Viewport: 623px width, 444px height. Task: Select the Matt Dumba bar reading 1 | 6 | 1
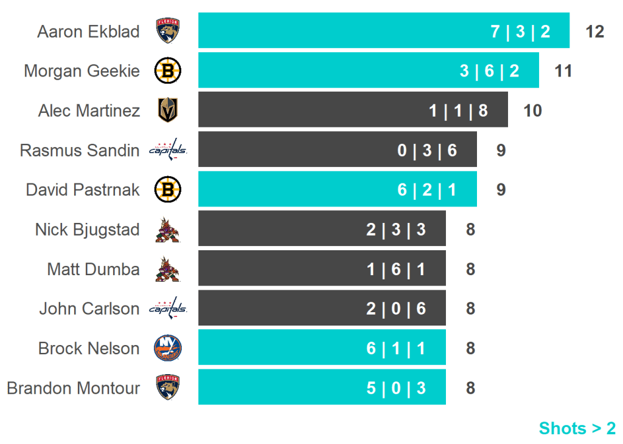pyautogui.click(x=322, y=268)
